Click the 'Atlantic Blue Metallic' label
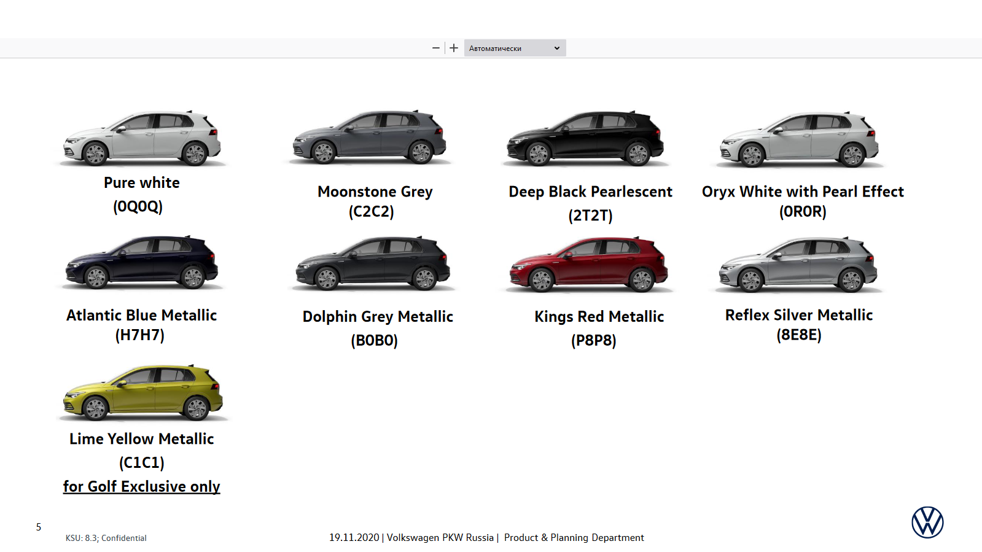Screen dimensions: 982x552 coord(142,315)
